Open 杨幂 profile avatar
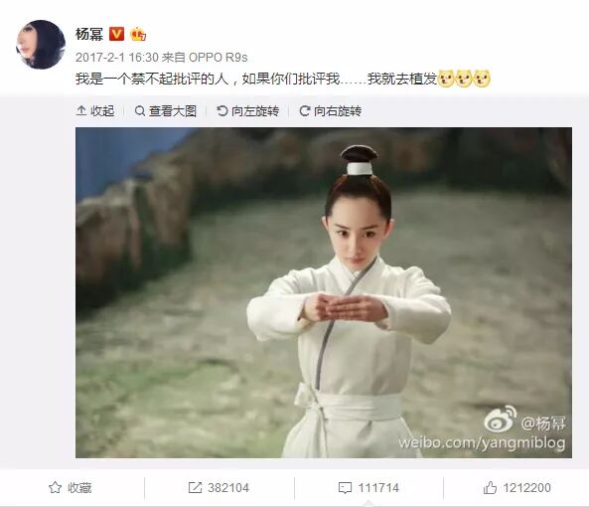Image resolution: width=589 pixels, height=507 pixels. (41, 45)
